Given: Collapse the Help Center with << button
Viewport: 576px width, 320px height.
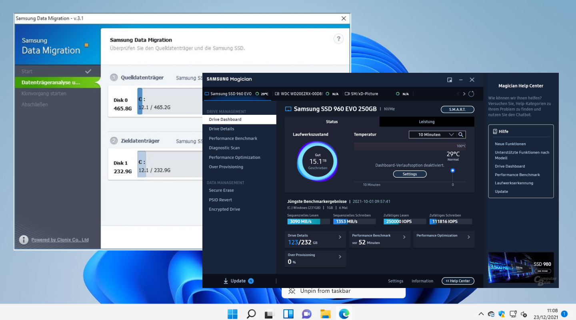Looking at the screenshot, I should [458, 281].
